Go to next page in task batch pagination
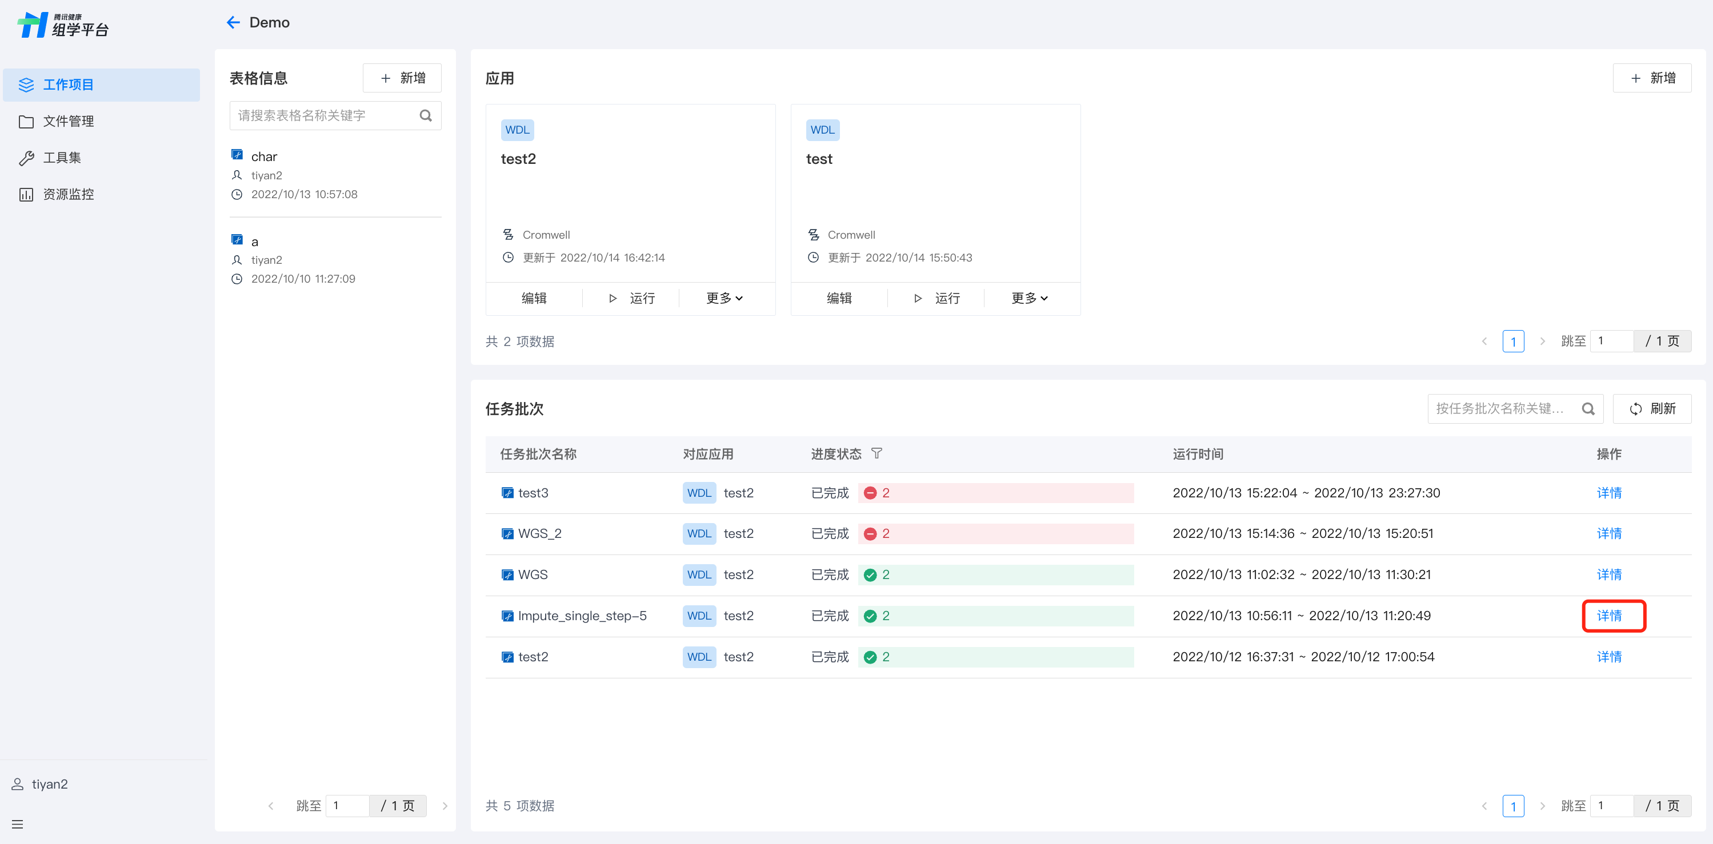 pos(1542,806)
